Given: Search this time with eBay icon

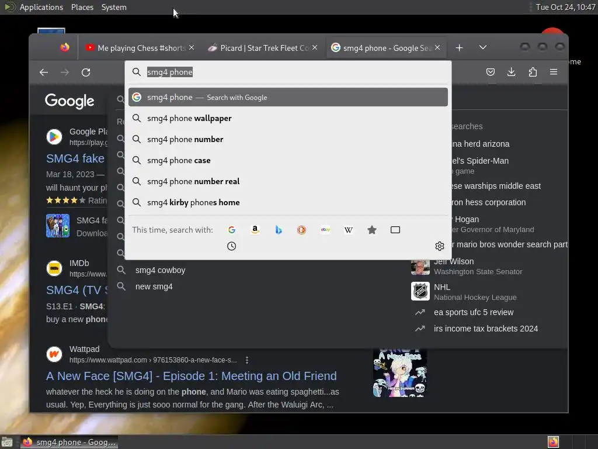Looking at the screenshot, I should point(325,230).
